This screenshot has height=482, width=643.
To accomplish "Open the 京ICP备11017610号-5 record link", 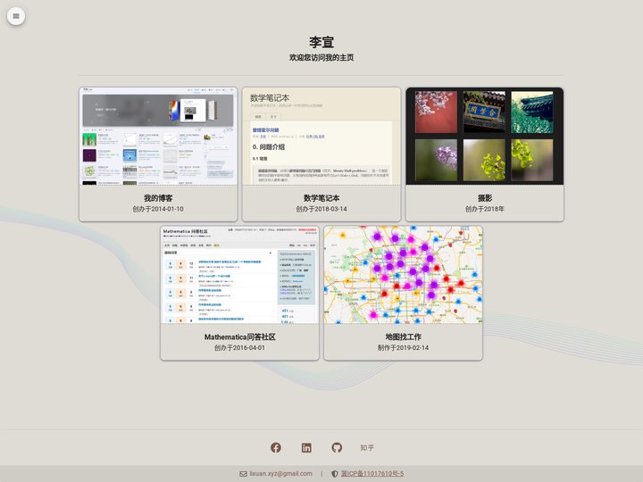I will pos(372,473).
